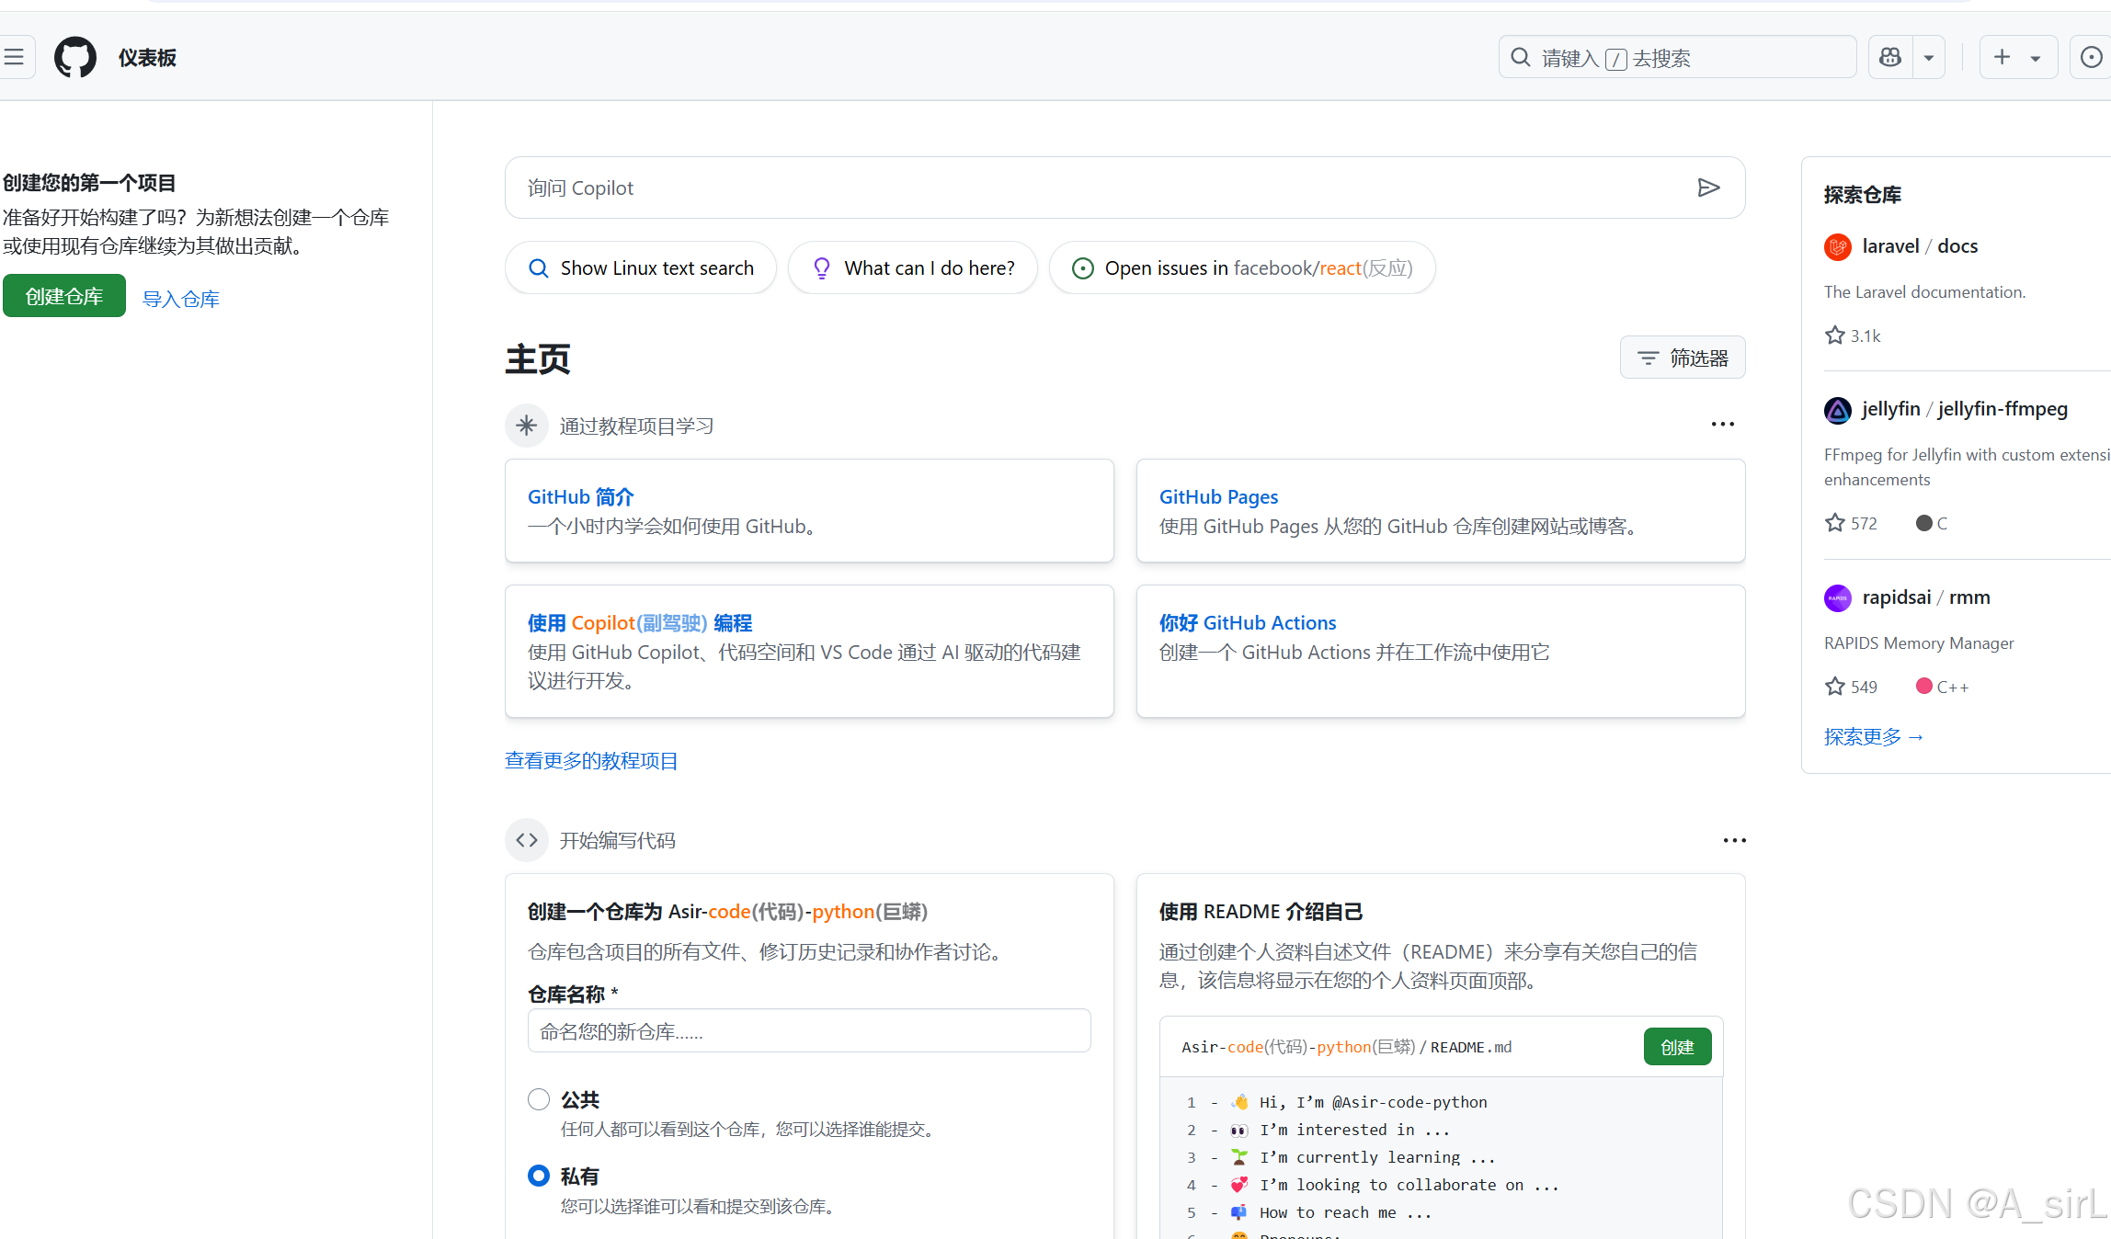Click the Copilot icon in the top bar
Image resolution: width=2111 pixels, height=1239 pixels.
pyautogui.click(x=1890, y=57)
